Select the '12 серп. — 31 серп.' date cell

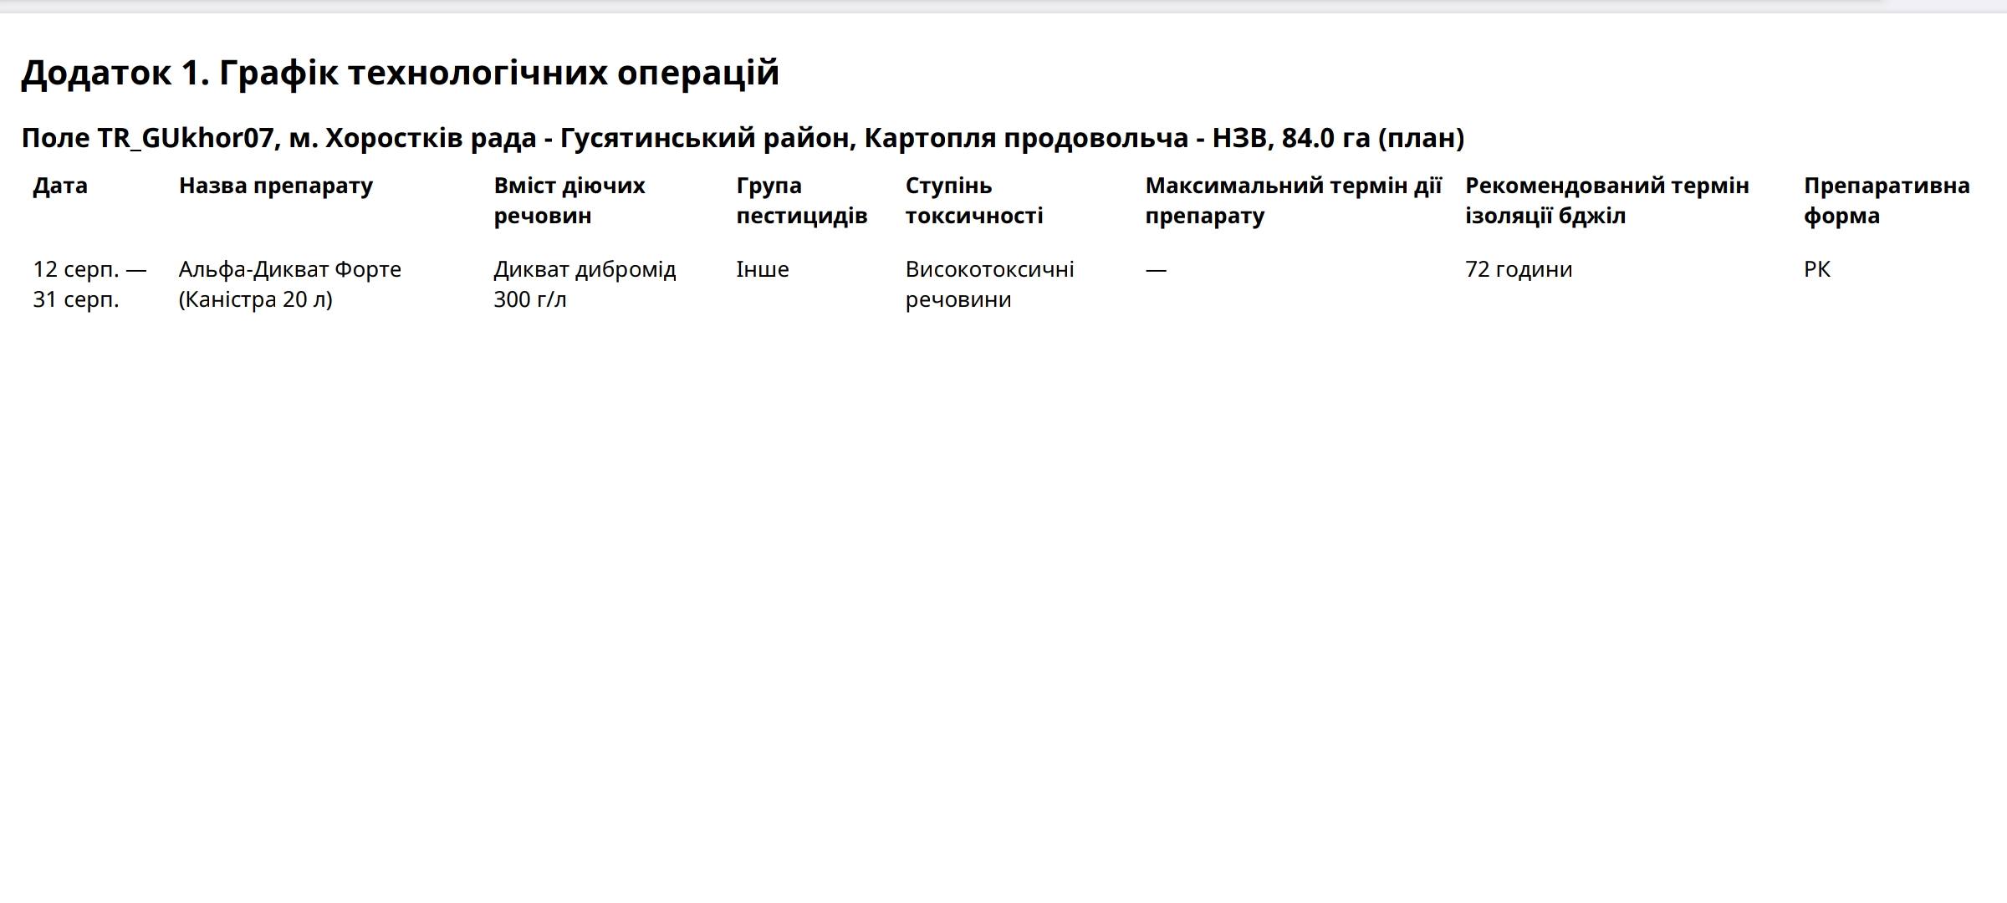(89, 284)
